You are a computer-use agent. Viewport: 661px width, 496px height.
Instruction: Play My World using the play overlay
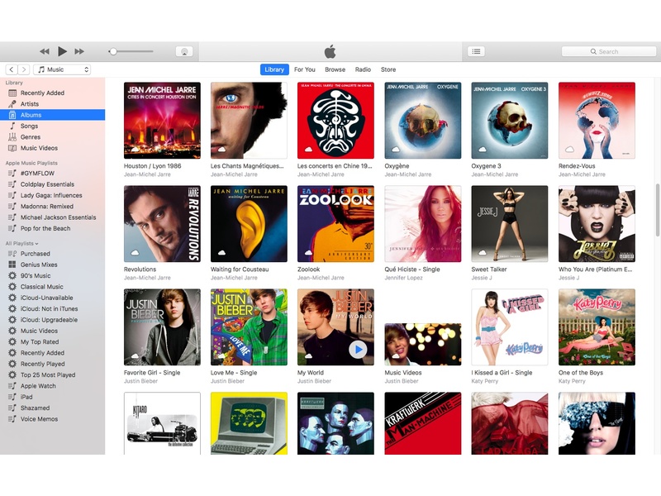[x=358, y=350]
